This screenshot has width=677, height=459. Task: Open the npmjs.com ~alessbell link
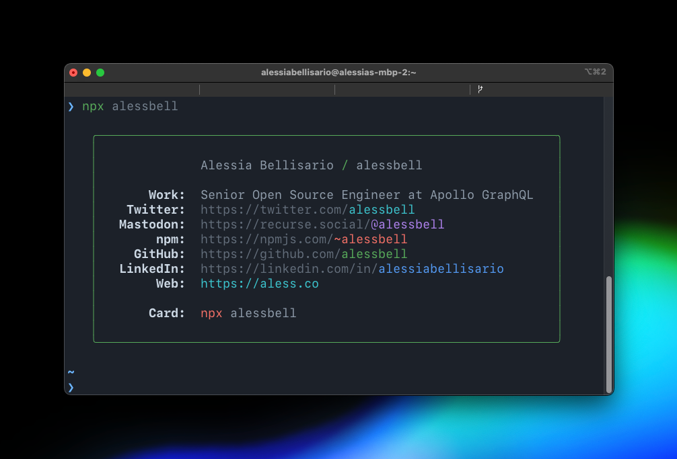[x=304, y=239]
